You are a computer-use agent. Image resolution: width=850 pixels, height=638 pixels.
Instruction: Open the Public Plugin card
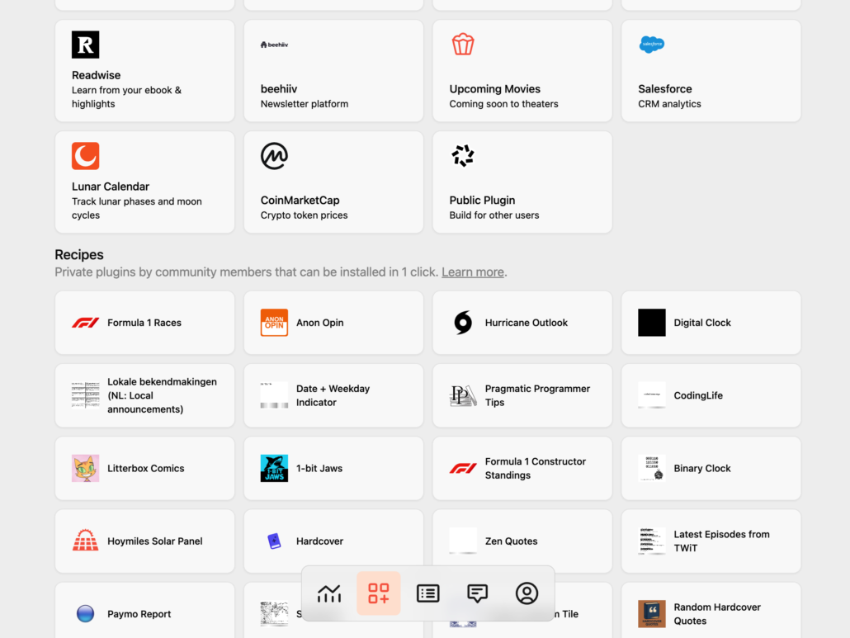coord(522,182)
